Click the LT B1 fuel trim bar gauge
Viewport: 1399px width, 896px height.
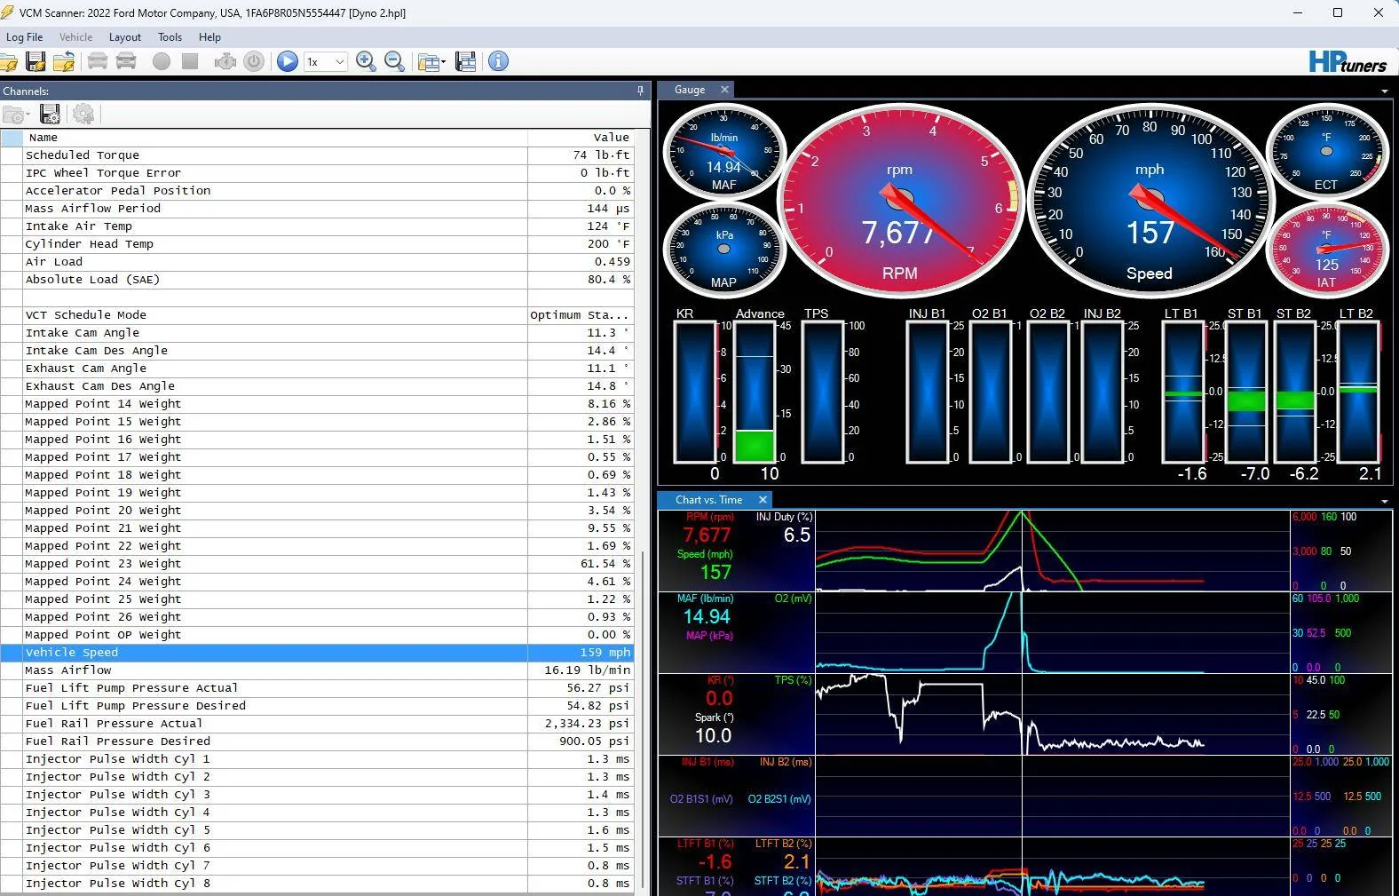click(x=1183, y=392)
